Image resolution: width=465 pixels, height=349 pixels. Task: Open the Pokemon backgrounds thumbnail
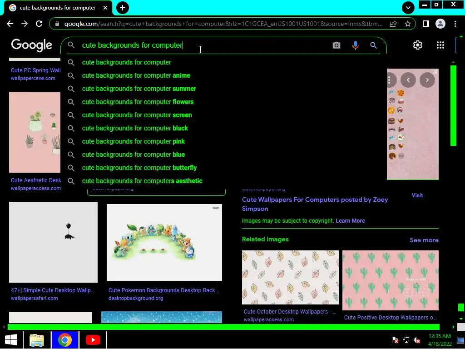coord(164,242)
